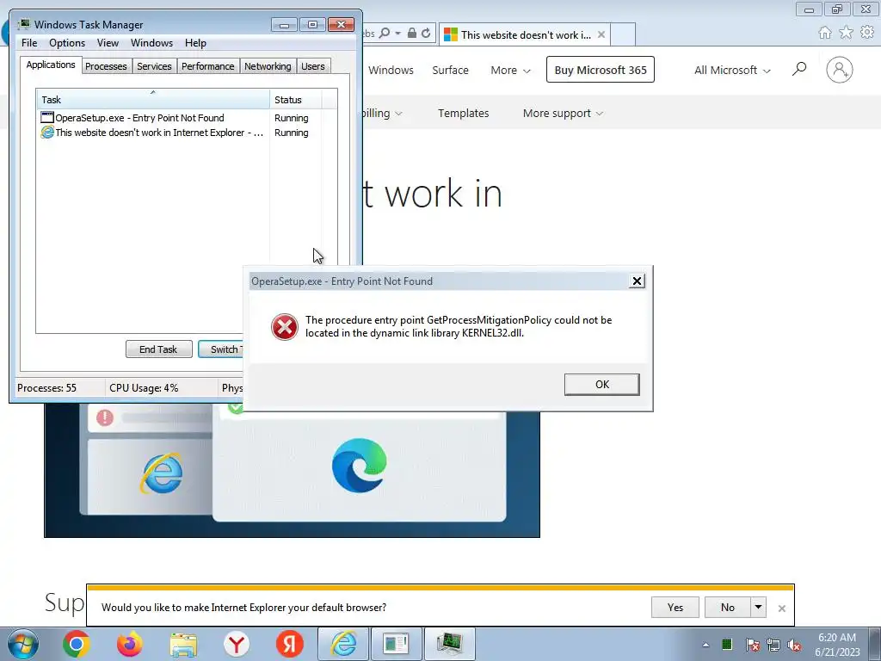881x661 pixels.
Task: Click the IE Home icon
Action: 825,33
